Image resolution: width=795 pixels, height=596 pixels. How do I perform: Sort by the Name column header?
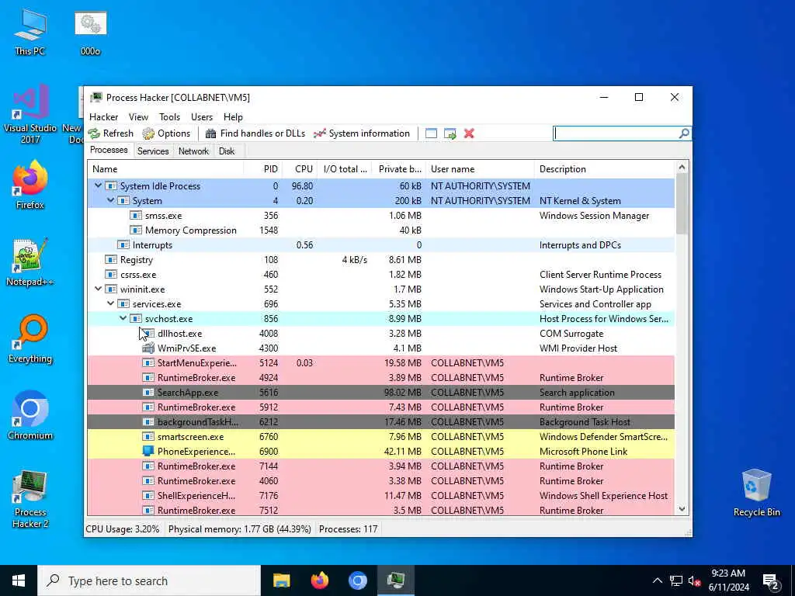[166, 168]
